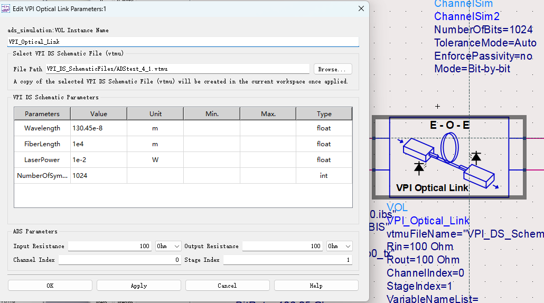
Task: Select the NumberOfSym... parameter cell
Action: pyautogui.click(x=42, y=176)
